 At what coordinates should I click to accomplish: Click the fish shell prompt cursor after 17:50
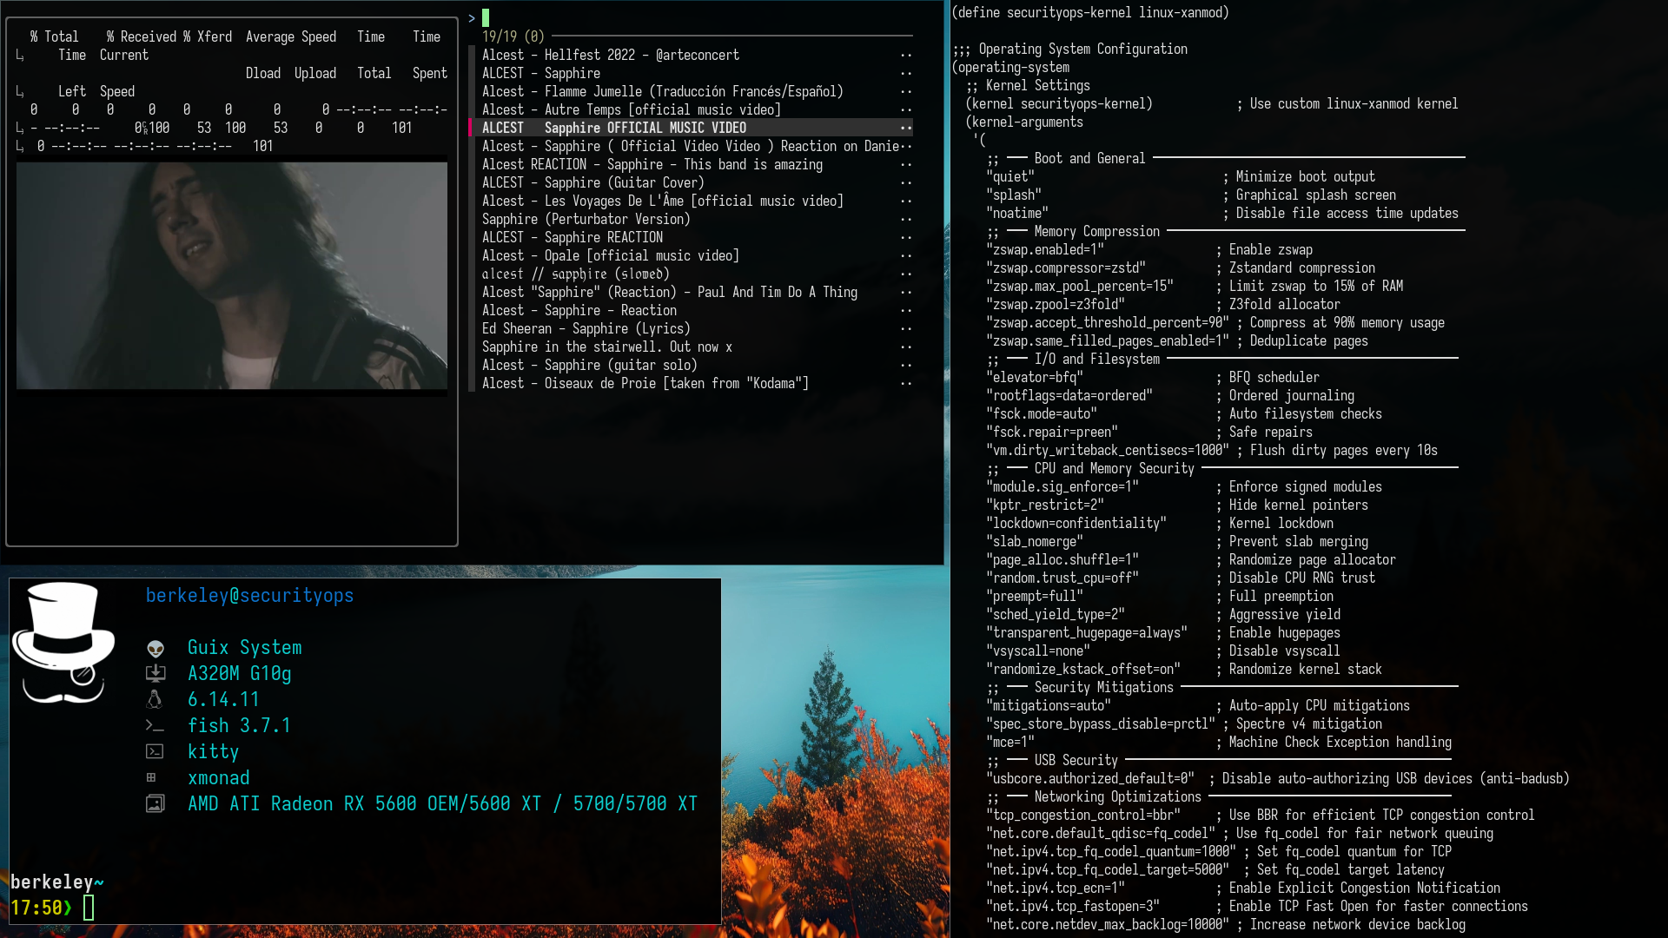click(x=89, y=908)
